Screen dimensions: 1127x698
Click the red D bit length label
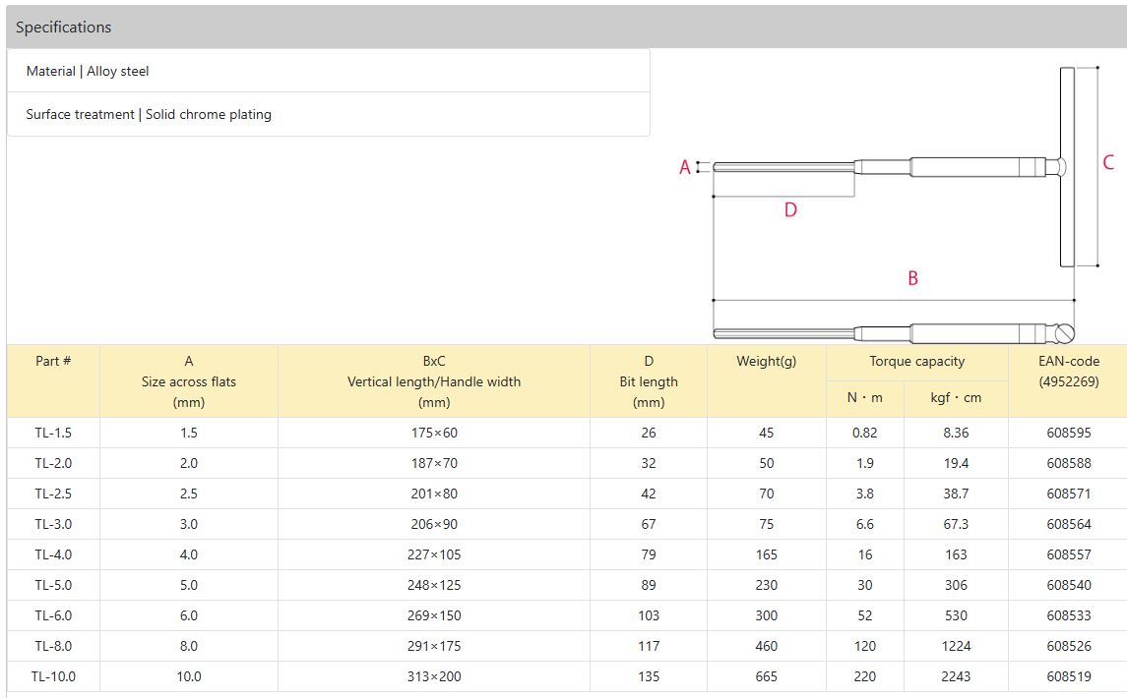point(789,210)
